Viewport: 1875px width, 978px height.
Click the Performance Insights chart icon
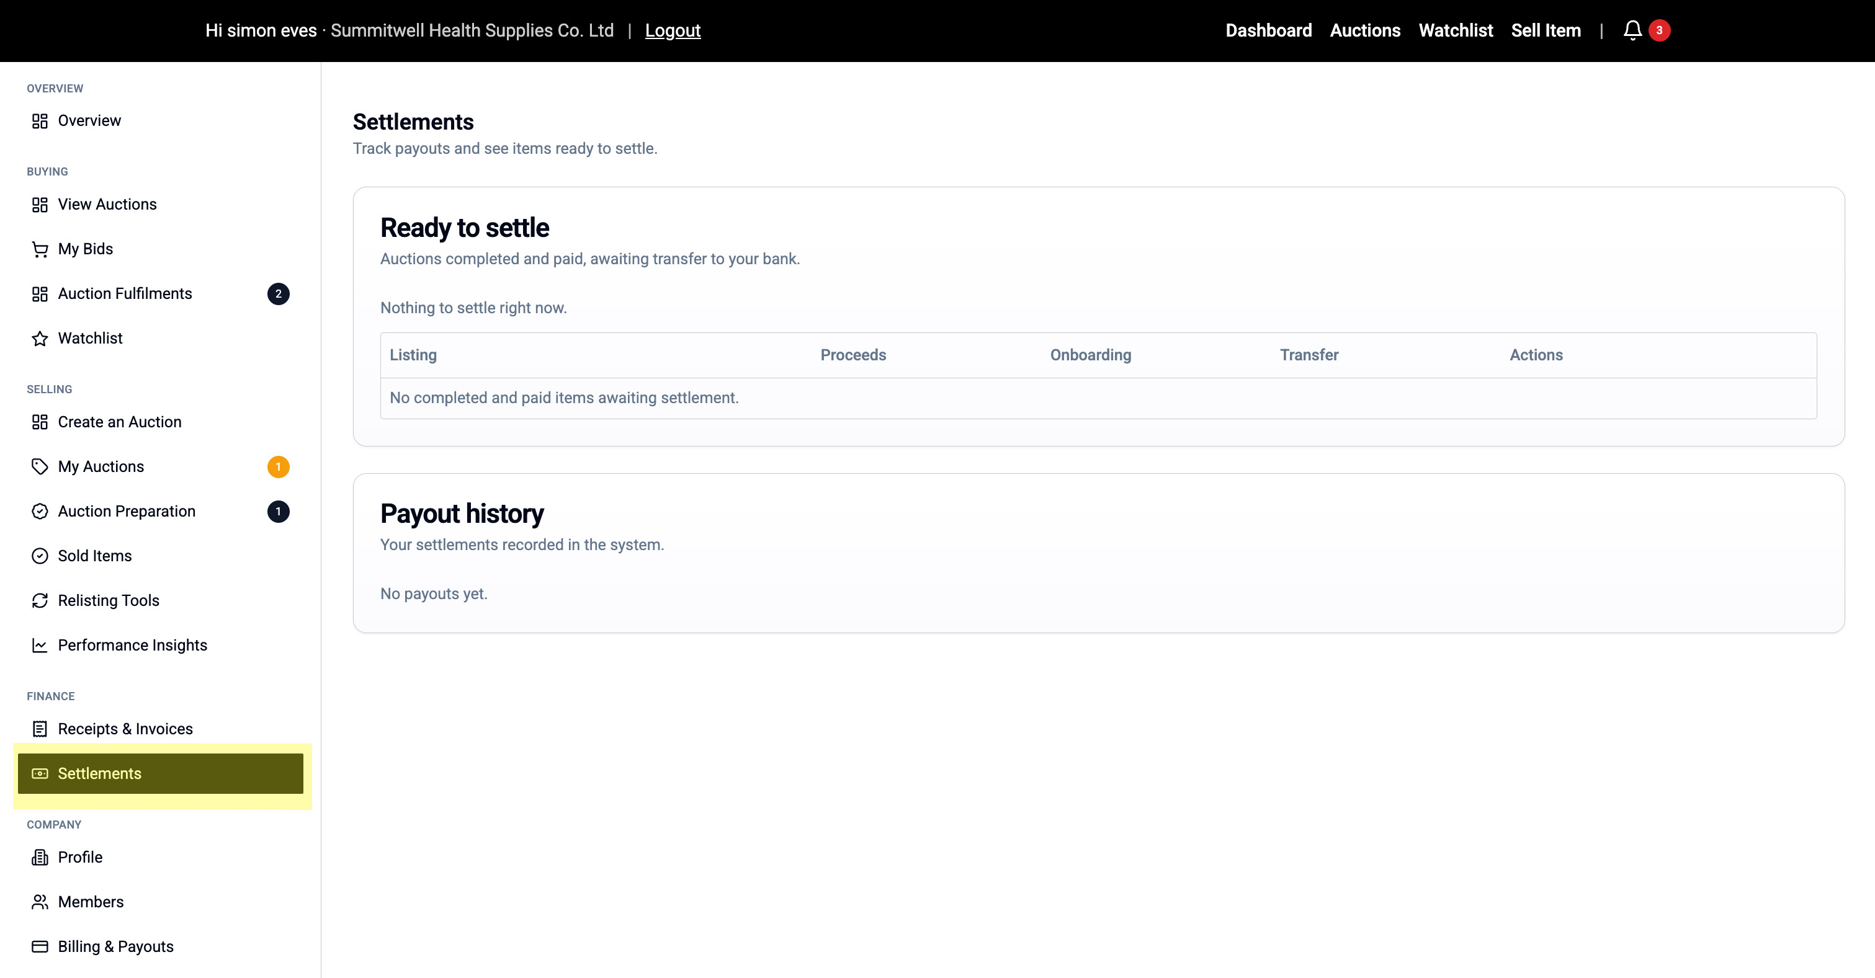pos(40,646)
